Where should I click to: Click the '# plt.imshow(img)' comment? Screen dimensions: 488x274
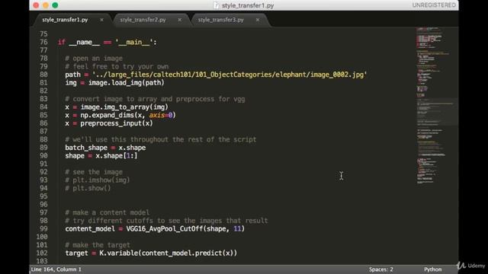tap(98, 180)
